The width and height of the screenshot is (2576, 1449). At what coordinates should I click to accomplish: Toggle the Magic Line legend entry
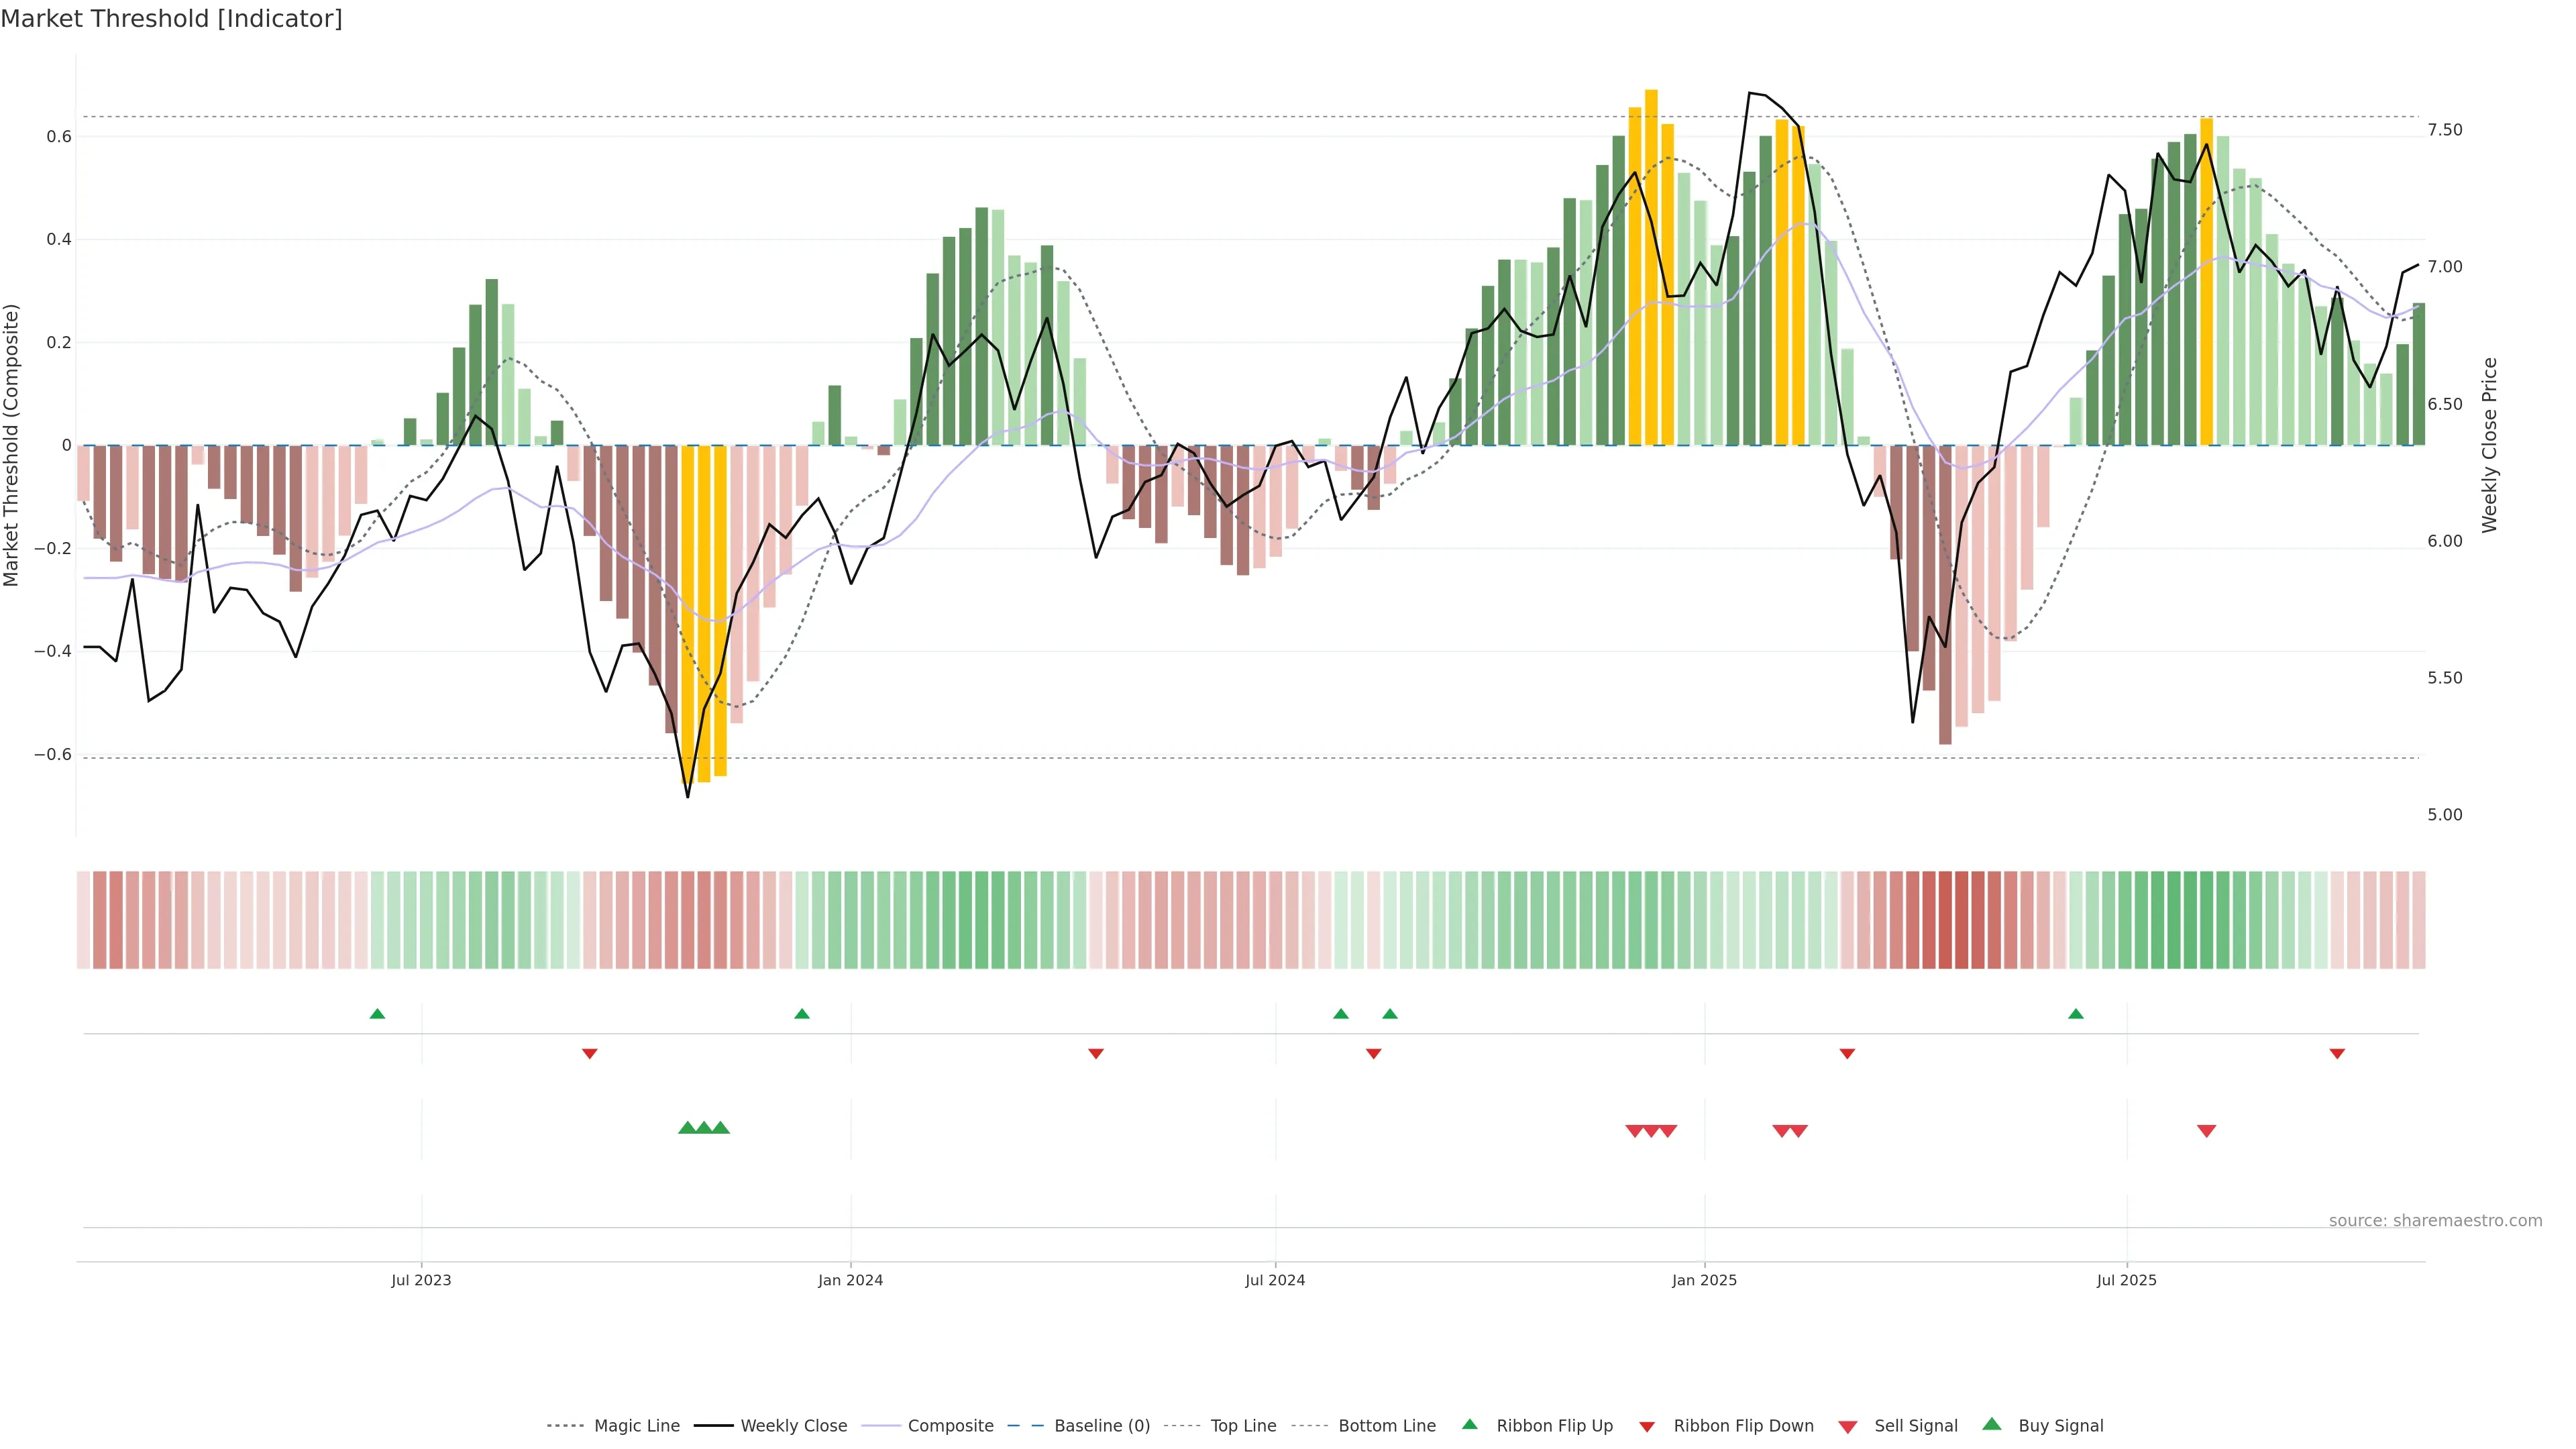[x=636, y=1425]
